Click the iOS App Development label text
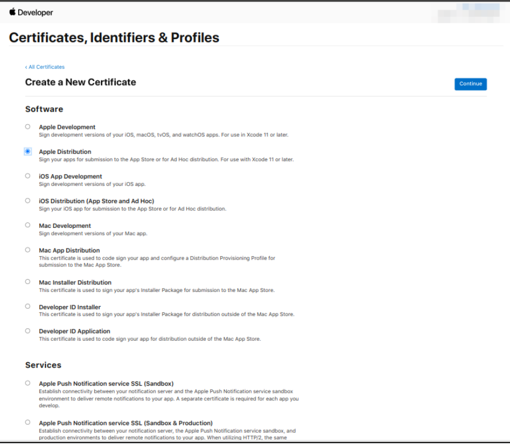Image resolution: width=510 pixels, height=444 pixels. 70,176
